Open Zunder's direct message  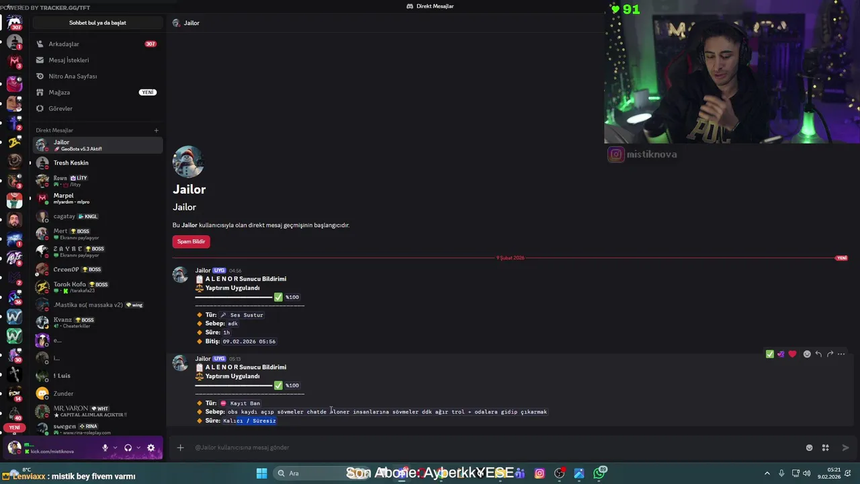click(x=97, y=393)
